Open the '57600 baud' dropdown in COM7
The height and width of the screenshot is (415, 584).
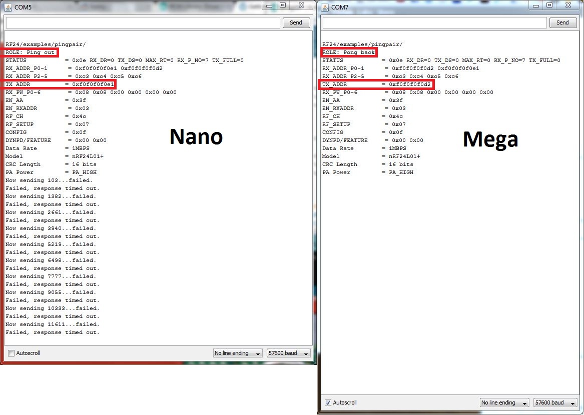(x=555, y=402)
